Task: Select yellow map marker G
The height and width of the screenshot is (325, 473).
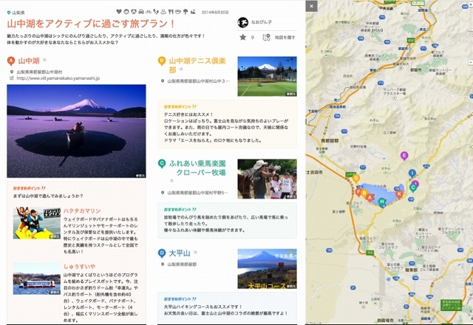Action: [355, 179]
